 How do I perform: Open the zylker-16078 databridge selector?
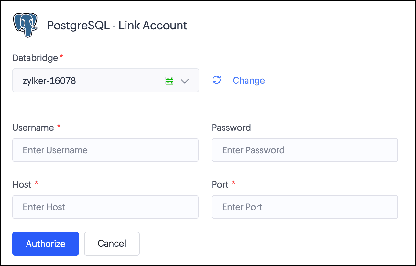[x=106, y=80]
